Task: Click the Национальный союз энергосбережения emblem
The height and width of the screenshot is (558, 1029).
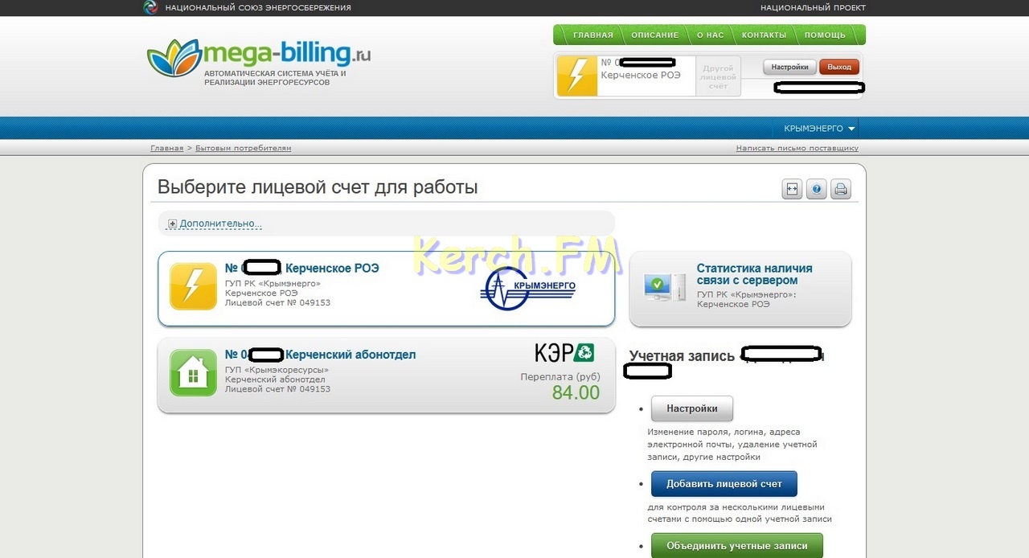Action: pos(150,7)
